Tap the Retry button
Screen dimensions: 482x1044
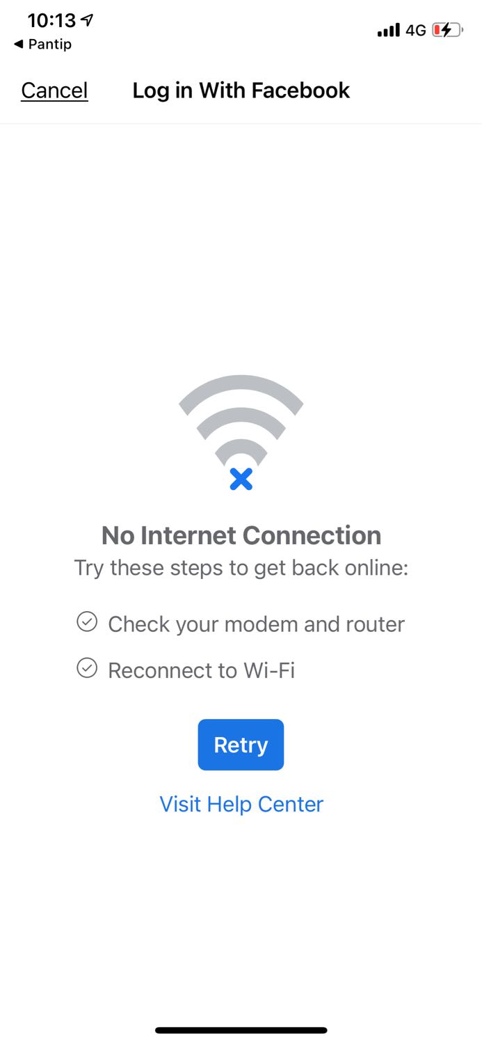[x=241, y=745]
